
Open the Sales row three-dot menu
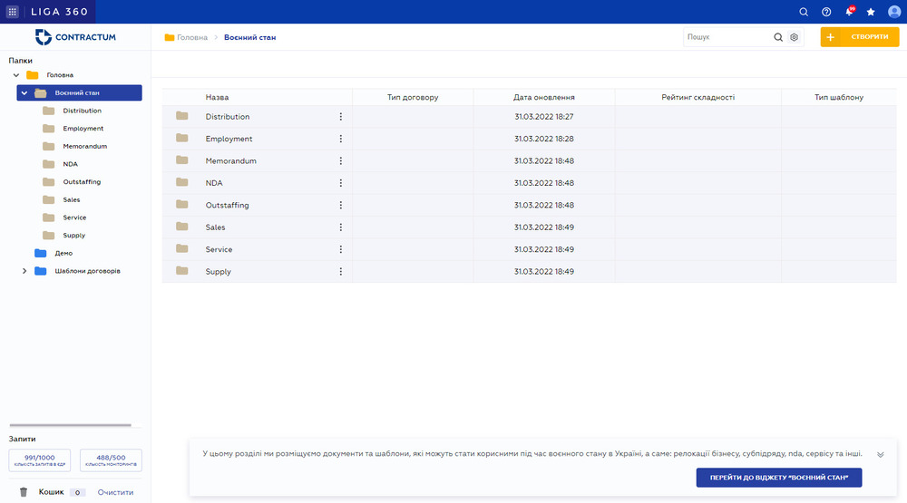341,227
